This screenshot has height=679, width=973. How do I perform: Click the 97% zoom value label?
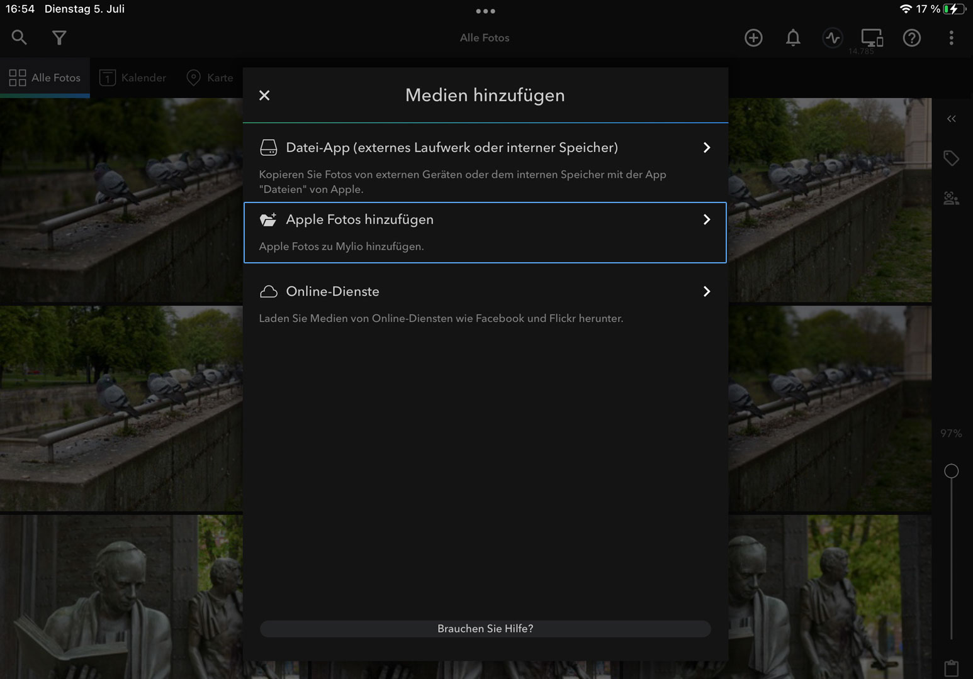point(951,433)
